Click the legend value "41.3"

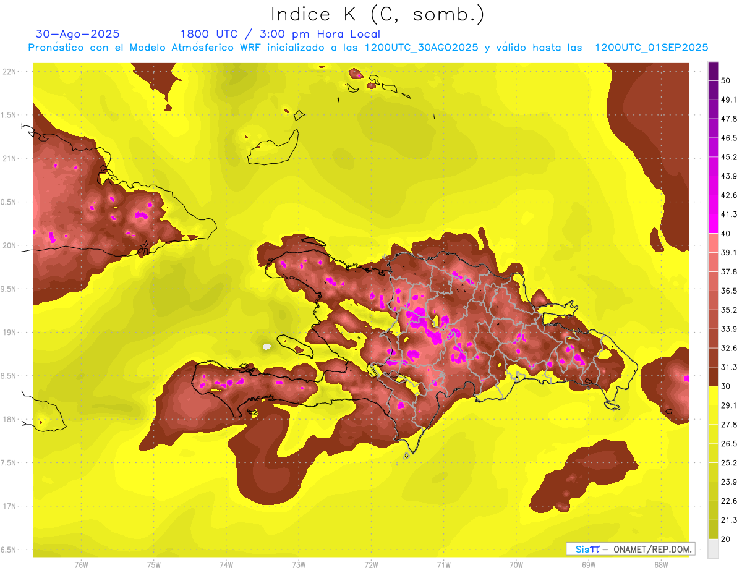(x=729, y=214)
